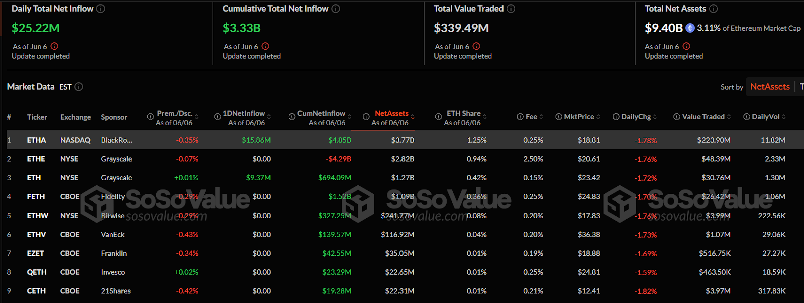Sort by CumNetInflow using its sort arrows
The width and height of the screenshot is (804, 303).
[350, 117]
